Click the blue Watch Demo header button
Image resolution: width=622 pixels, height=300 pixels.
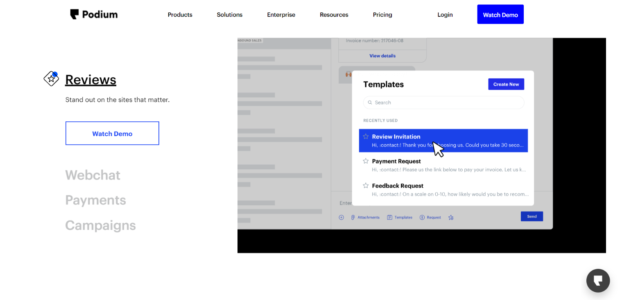click(x=500, y=14)
